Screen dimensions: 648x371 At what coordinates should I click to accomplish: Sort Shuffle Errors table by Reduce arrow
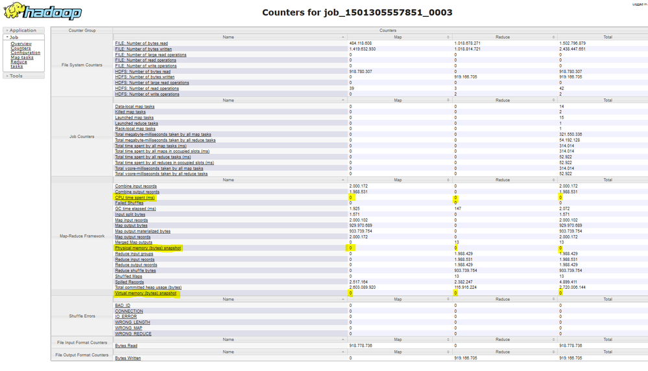point(553,299)
